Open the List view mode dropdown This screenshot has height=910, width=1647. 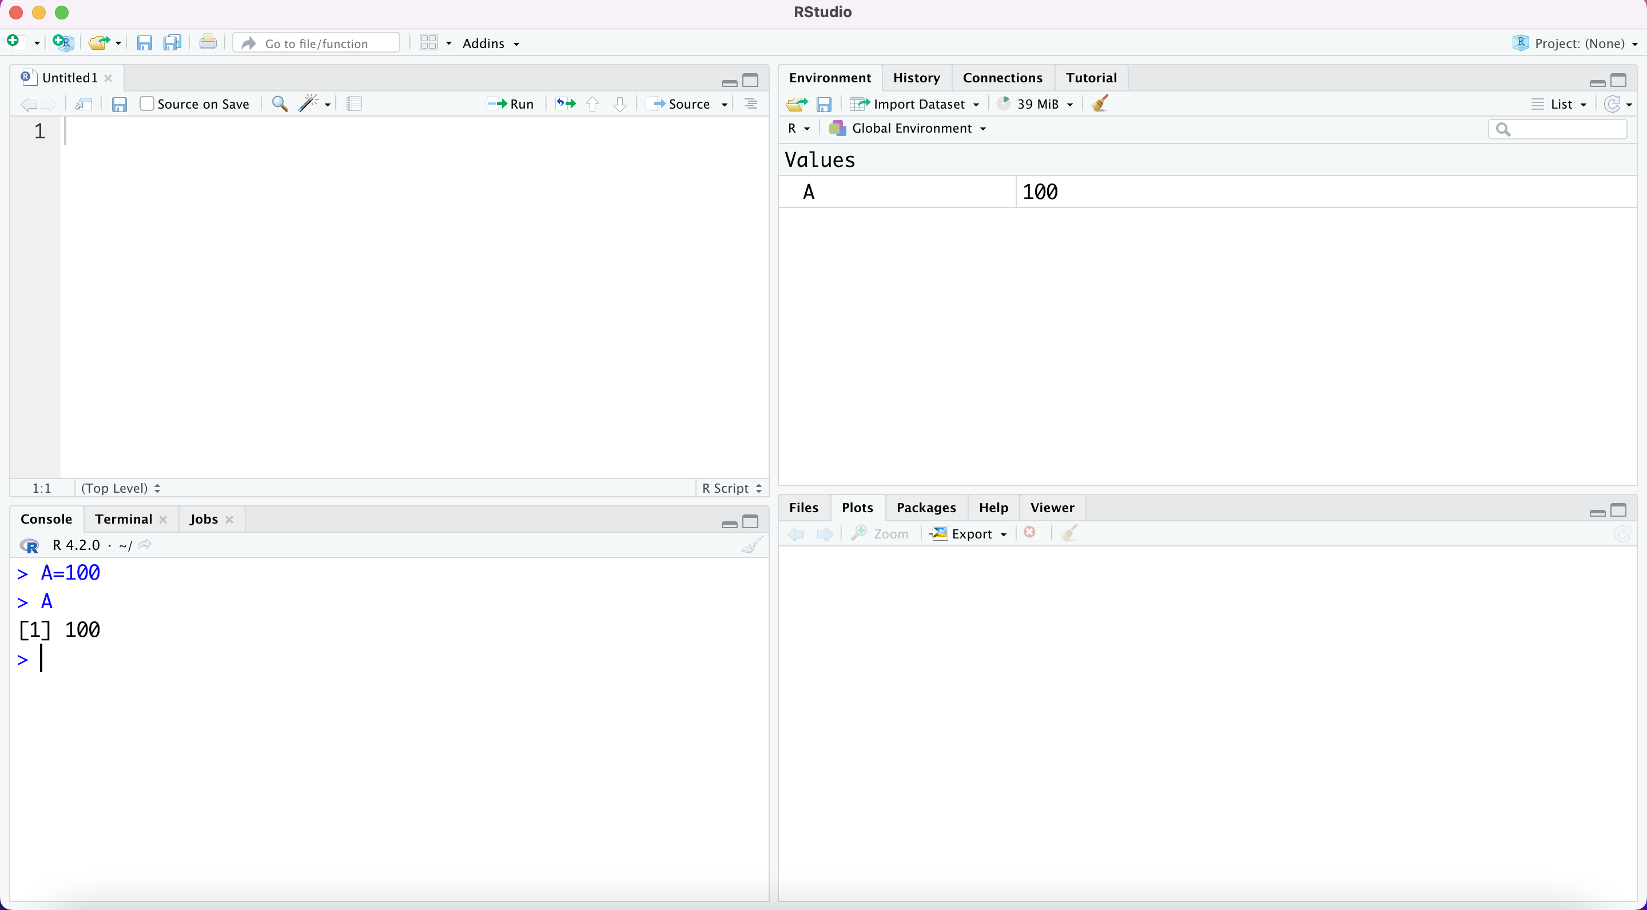1560,103
